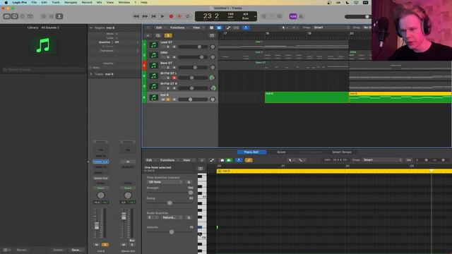Open the File menu
The width and height of the screenshot is (452, 254).
tap(34, 2)
